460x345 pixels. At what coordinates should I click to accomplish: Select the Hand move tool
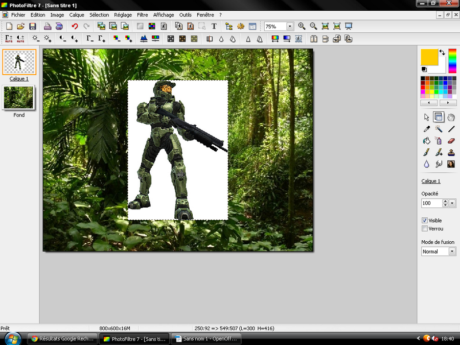[451, 118]
